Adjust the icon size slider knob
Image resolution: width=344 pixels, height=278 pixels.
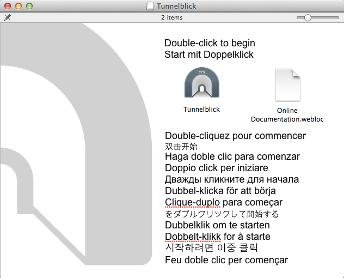click(x=308, y=17)
